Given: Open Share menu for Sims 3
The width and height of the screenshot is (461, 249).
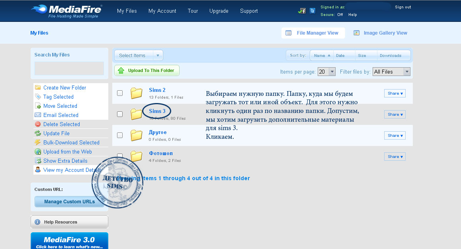Looking at the screenshot, I should tap(395, 115).
